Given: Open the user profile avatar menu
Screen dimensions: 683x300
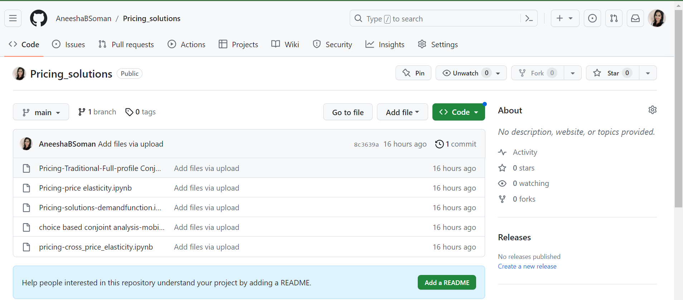Looking at the screenshot, I should [x=657, y=18].
